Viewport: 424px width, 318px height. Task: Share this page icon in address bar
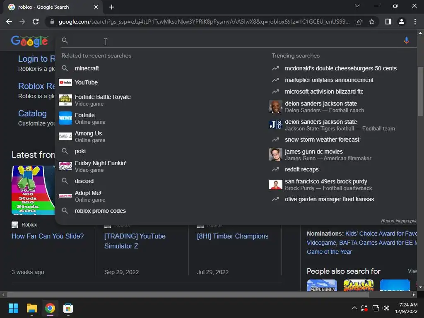359,22
